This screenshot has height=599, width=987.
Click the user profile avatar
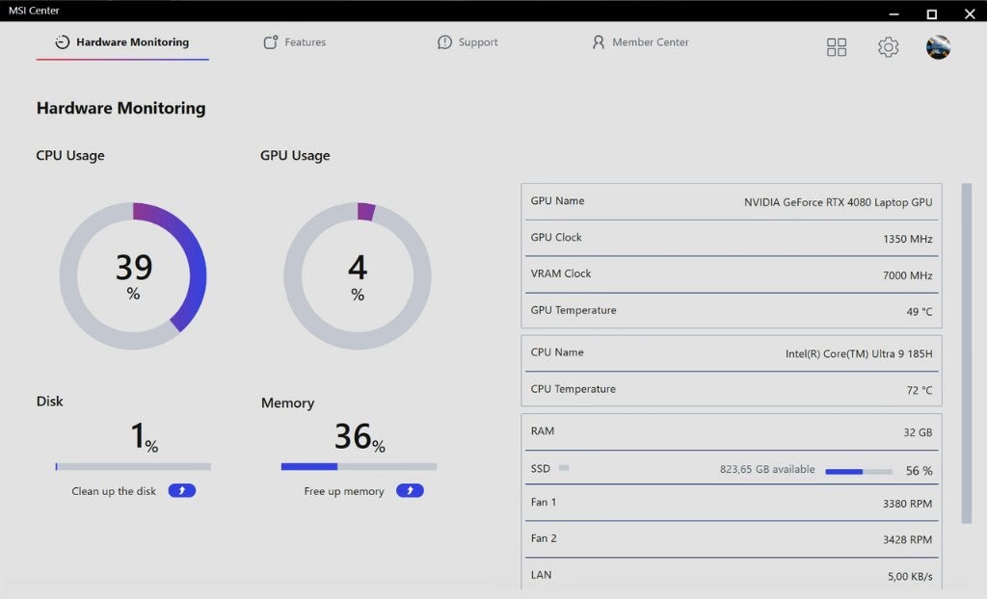point(938,47)
